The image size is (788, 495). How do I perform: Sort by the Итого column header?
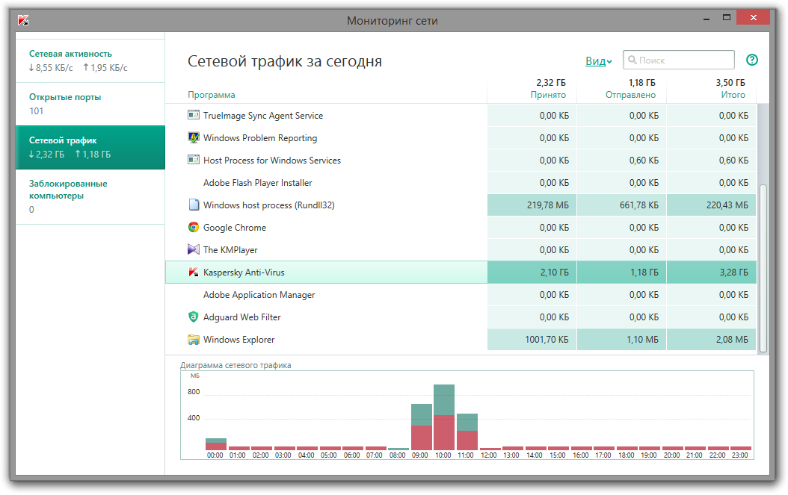pyautogui.click(x=733, y=95)
